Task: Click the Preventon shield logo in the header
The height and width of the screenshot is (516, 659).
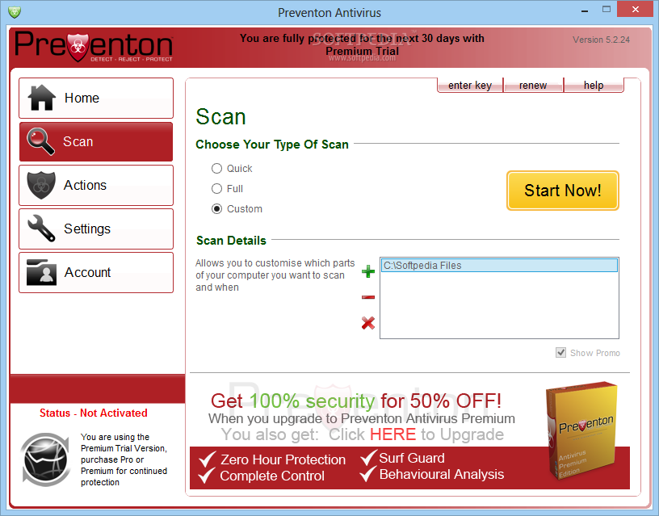Action: coord(78,48)
